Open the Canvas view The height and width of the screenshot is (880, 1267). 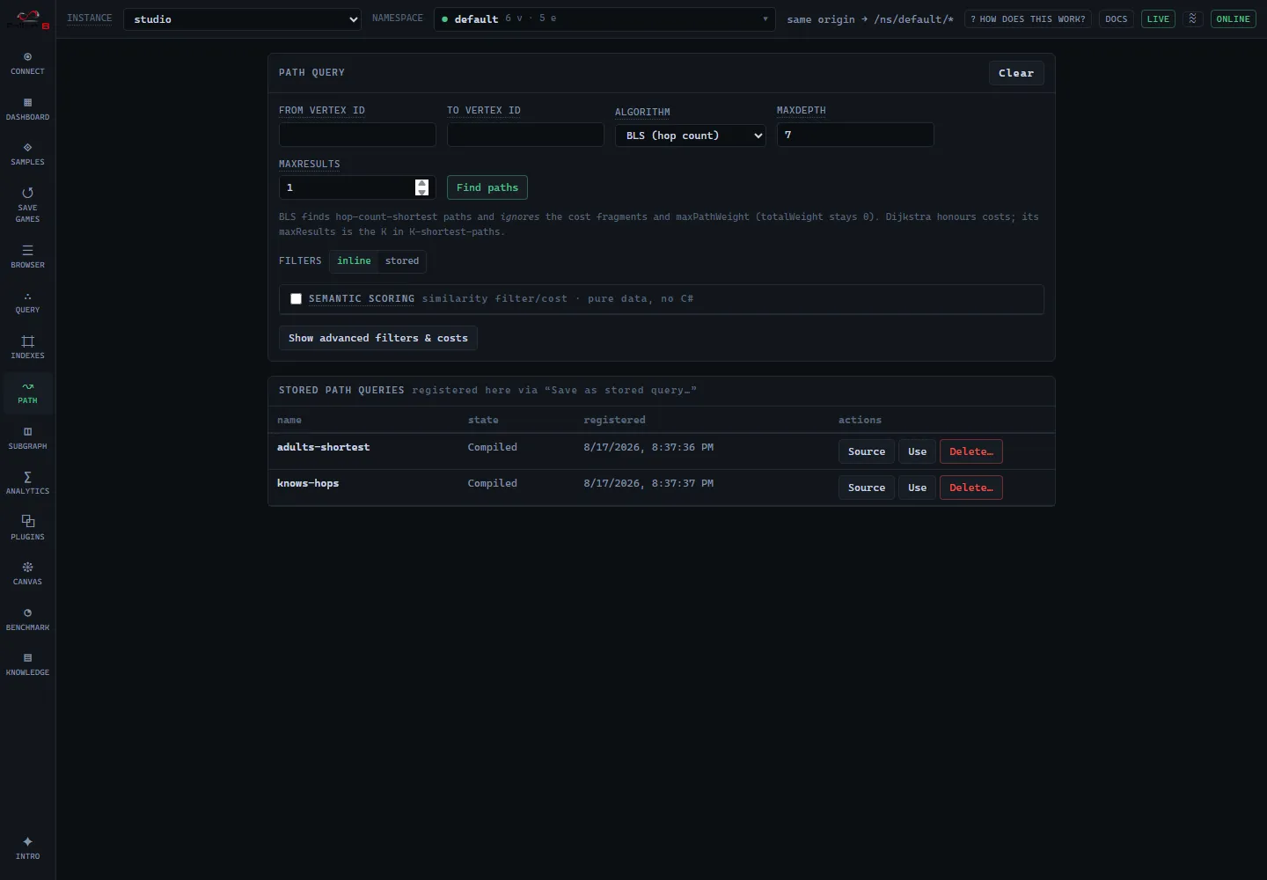click(27, 574)
